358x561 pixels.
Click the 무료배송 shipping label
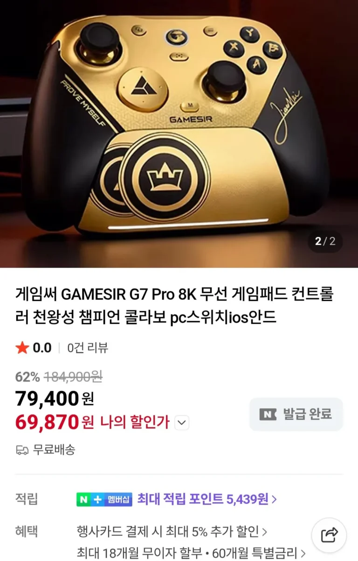pos(54,450)
